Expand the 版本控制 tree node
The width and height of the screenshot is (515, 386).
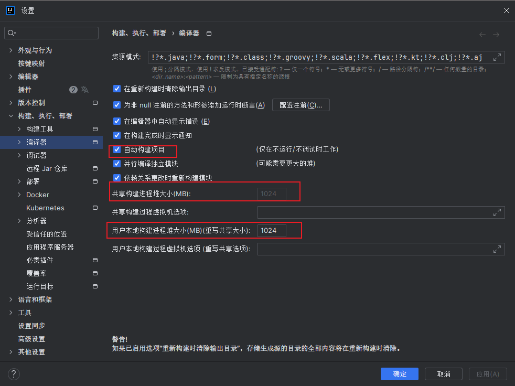(11, 103)
